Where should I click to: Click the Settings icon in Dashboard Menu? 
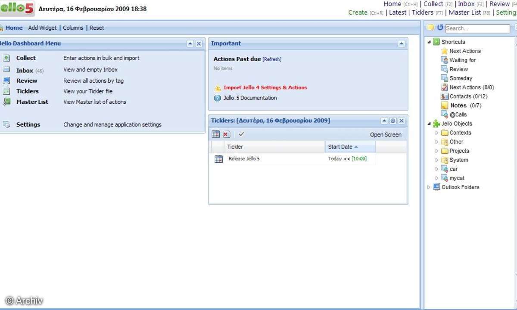click(6, 124)
